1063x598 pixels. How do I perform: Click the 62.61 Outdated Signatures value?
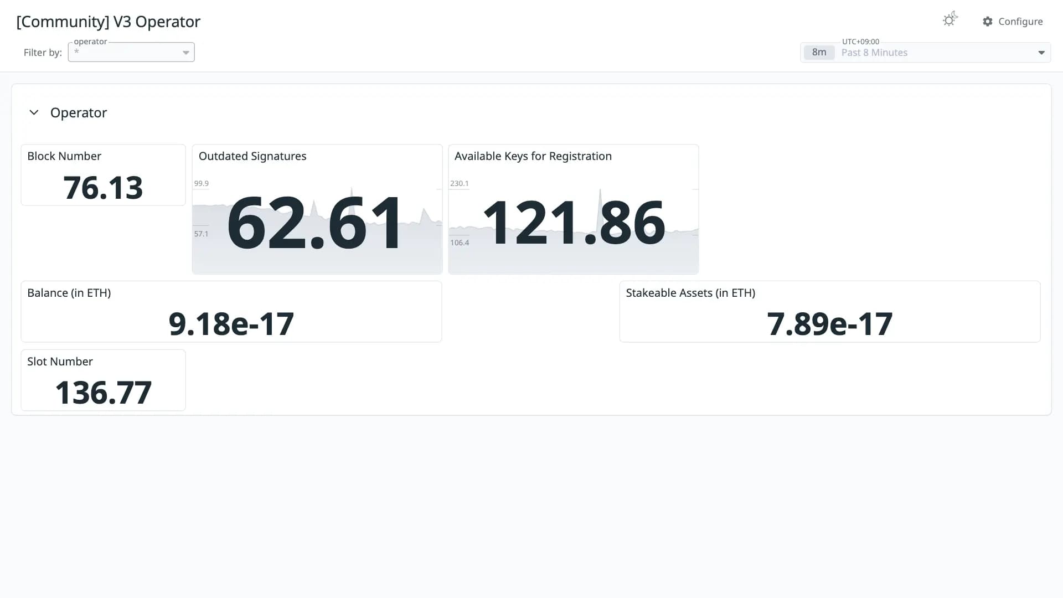(314, 223)
